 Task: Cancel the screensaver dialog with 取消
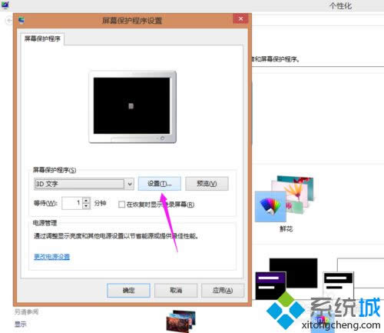[176, 290]
